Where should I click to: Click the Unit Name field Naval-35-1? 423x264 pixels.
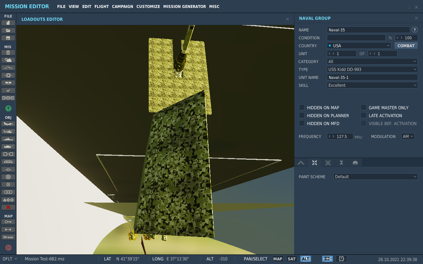click(372, 77)
